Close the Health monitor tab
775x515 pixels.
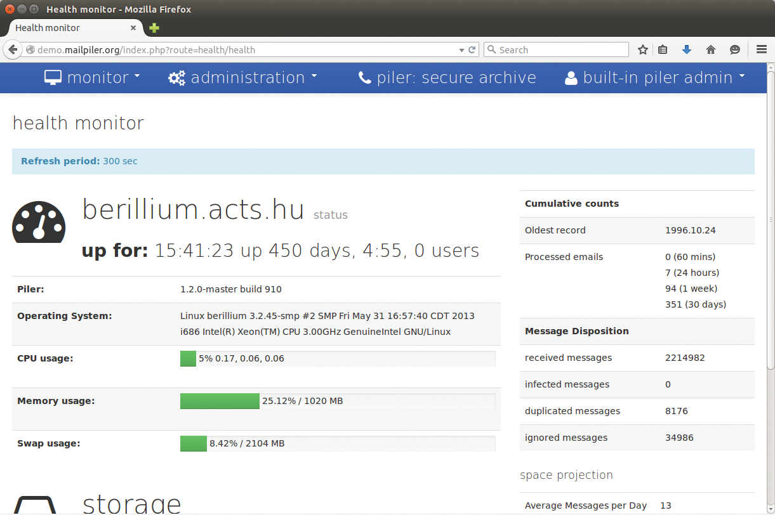133,28
